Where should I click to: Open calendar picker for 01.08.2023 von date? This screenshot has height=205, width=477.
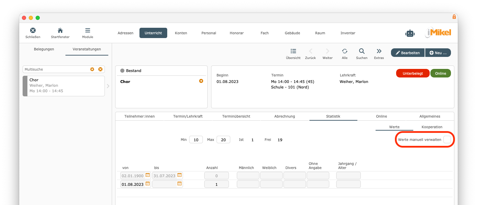pyautogui.click(x=148, y=184)
